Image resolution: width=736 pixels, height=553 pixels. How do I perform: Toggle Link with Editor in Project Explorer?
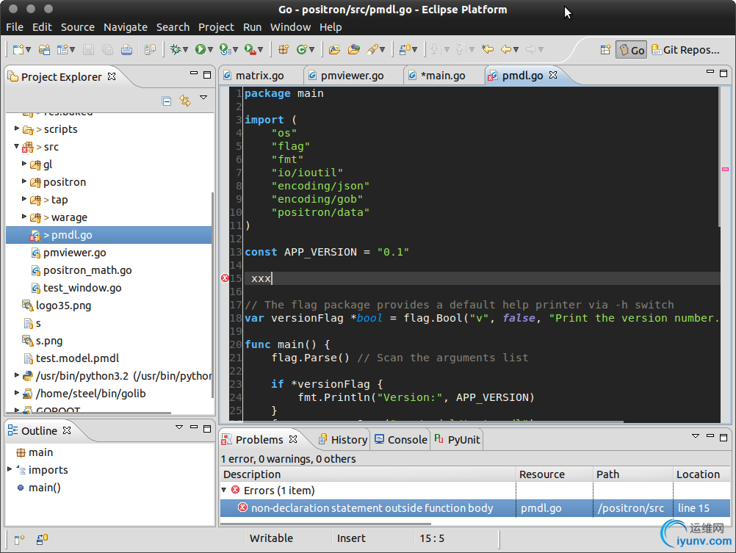click(185, 101)
